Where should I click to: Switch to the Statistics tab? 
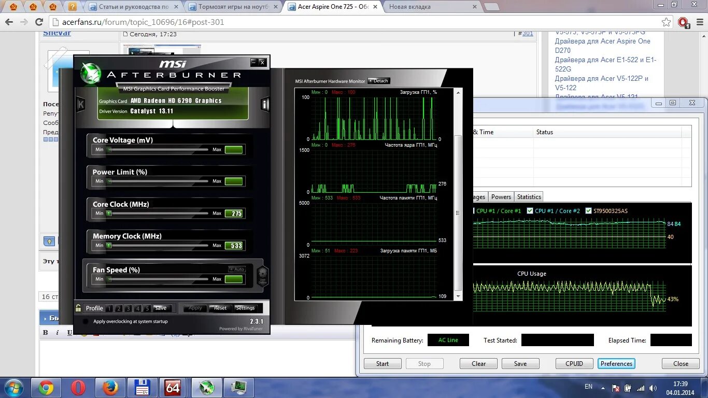(529, 197)
